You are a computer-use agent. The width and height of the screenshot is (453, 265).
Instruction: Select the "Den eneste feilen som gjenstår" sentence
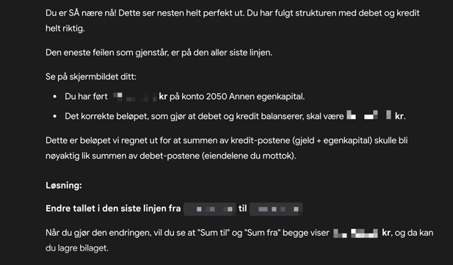159,53
